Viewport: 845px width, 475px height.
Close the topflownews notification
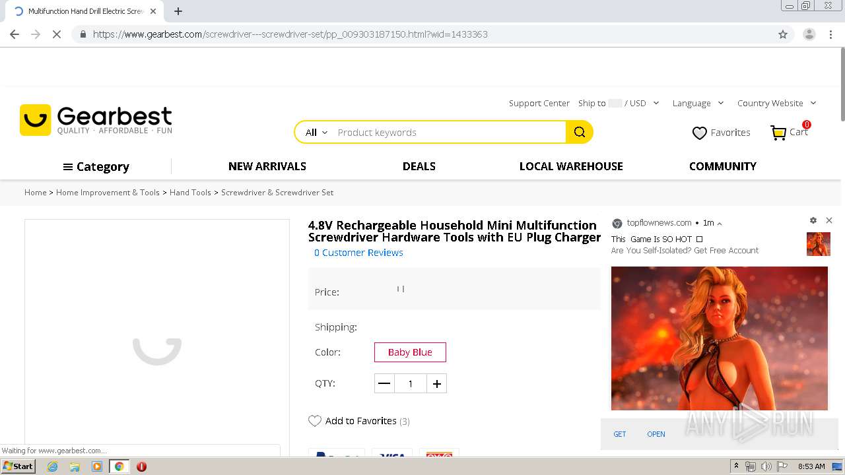click(x=829, y=220)
